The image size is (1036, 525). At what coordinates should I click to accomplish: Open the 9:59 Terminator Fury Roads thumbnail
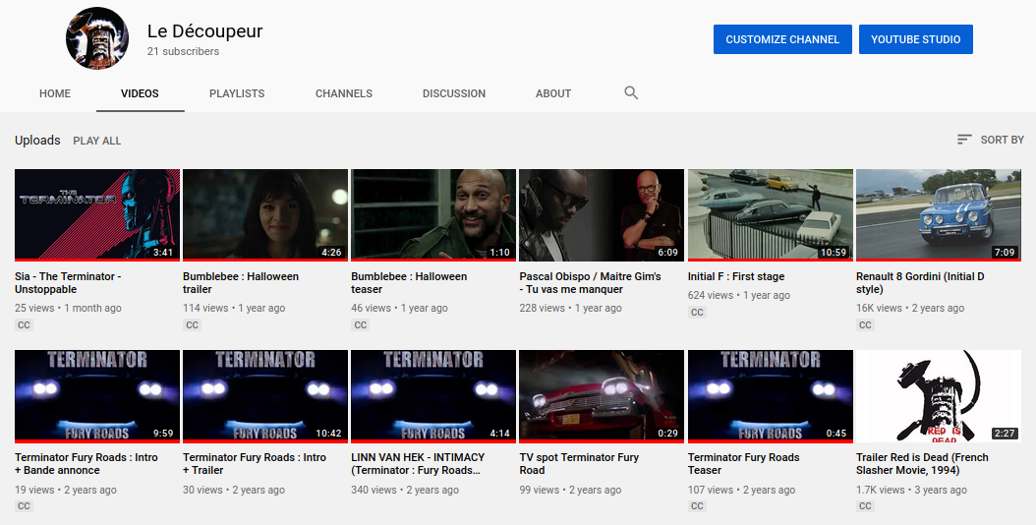97,396
